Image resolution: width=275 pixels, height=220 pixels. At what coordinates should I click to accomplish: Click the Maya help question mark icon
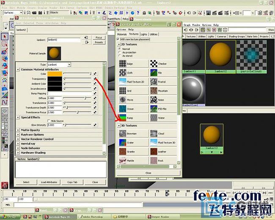coord(138,13)
